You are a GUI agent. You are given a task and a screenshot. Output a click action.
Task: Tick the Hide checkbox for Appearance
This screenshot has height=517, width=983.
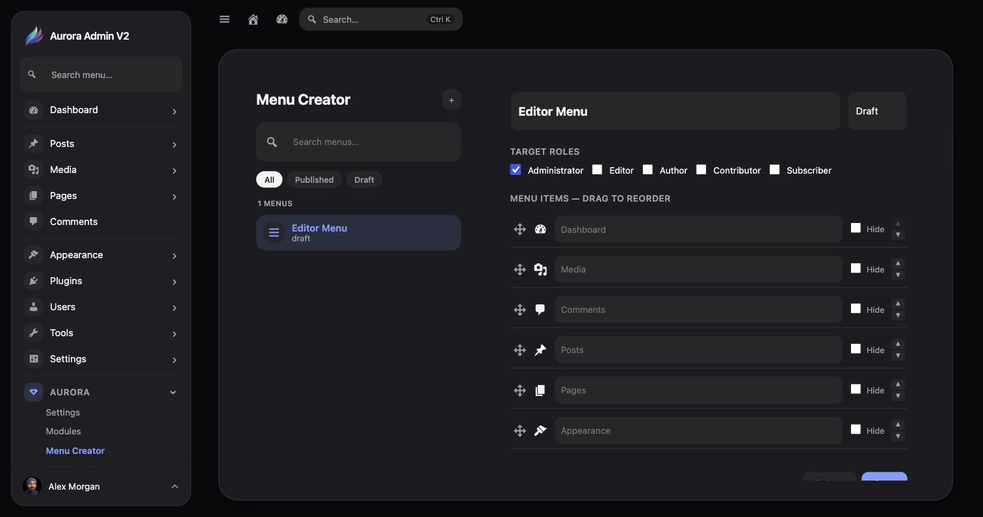(x=856, y=430)
